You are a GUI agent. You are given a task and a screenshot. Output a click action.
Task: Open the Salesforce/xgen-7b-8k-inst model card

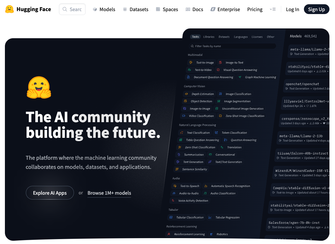click(x=298, y=225)
